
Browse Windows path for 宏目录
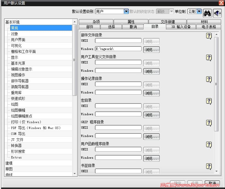151,115
